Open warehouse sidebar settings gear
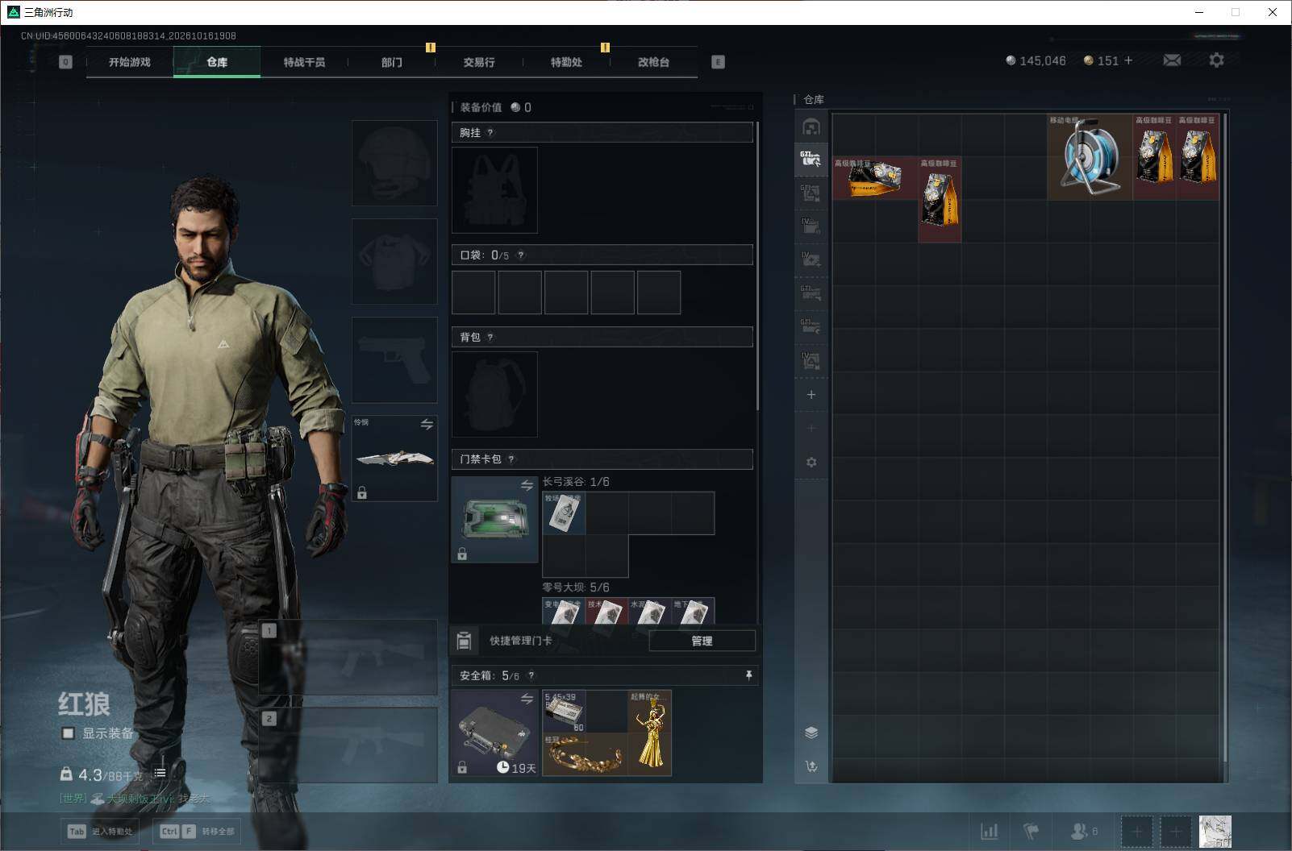 811,463
